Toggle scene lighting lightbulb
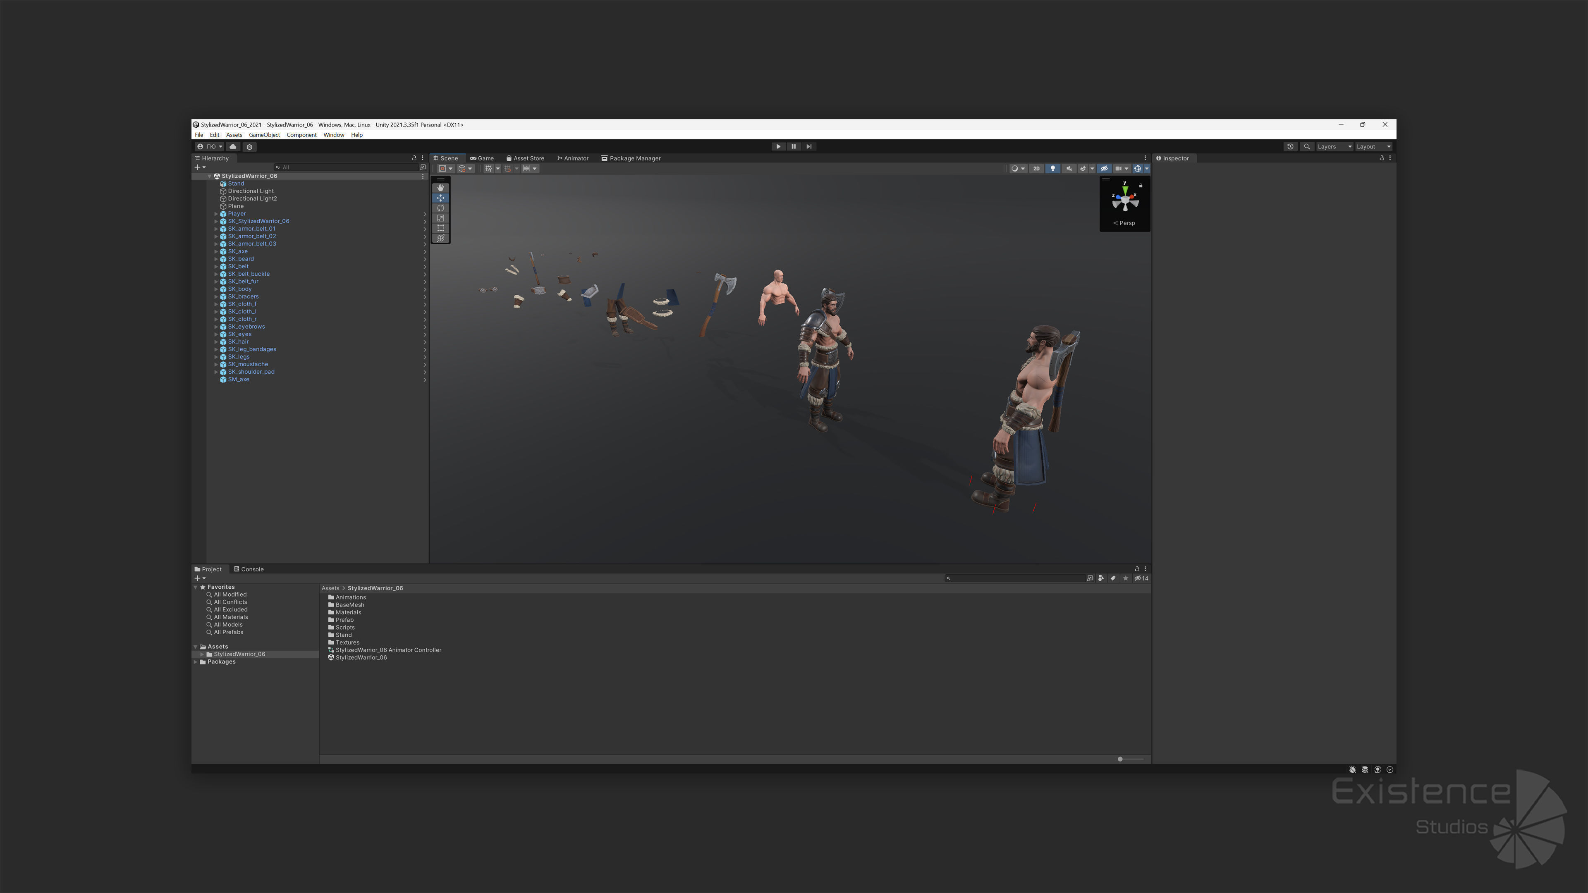This screenshot has width=1588, height=893. [x=1052, y=169]
